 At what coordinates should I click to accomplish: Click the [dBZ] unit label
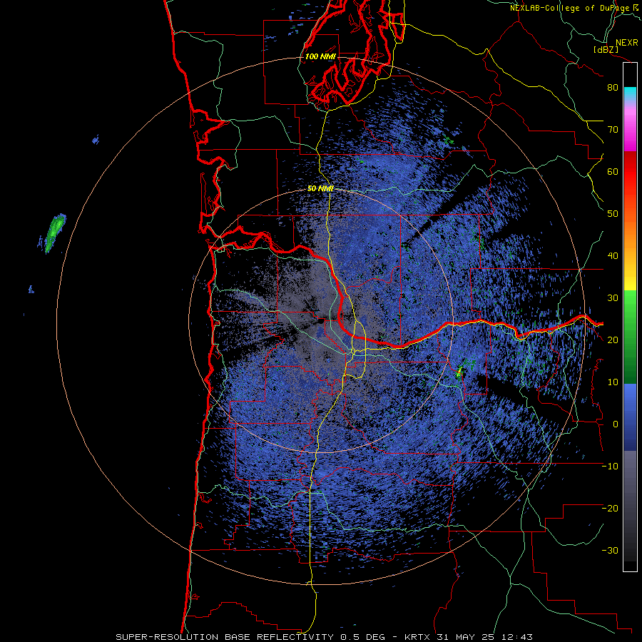click(x=606, y=49)
